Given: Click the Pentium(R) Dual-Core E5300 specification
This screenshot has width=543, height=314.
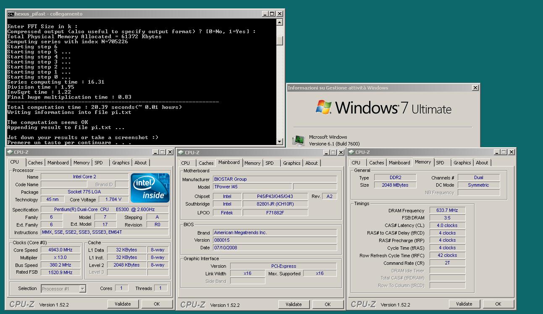Looking at the screenshot, I should pyautogui.click(x=105, y=209).
